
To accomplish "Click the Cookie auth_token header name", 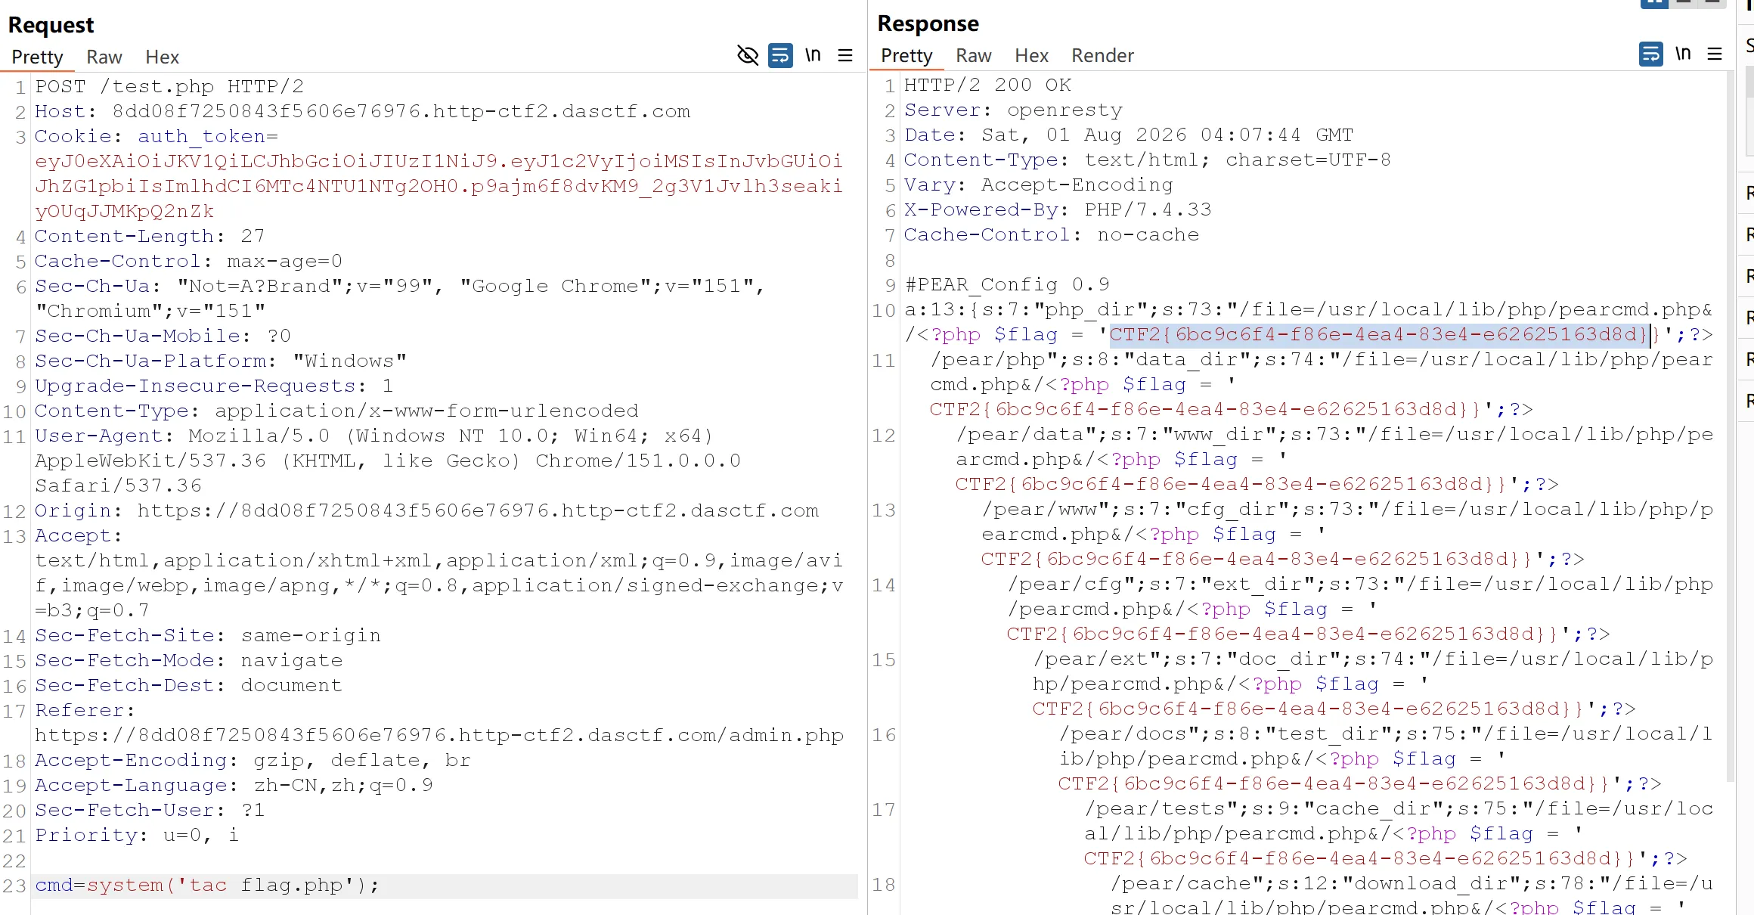I will coord(156,137).
